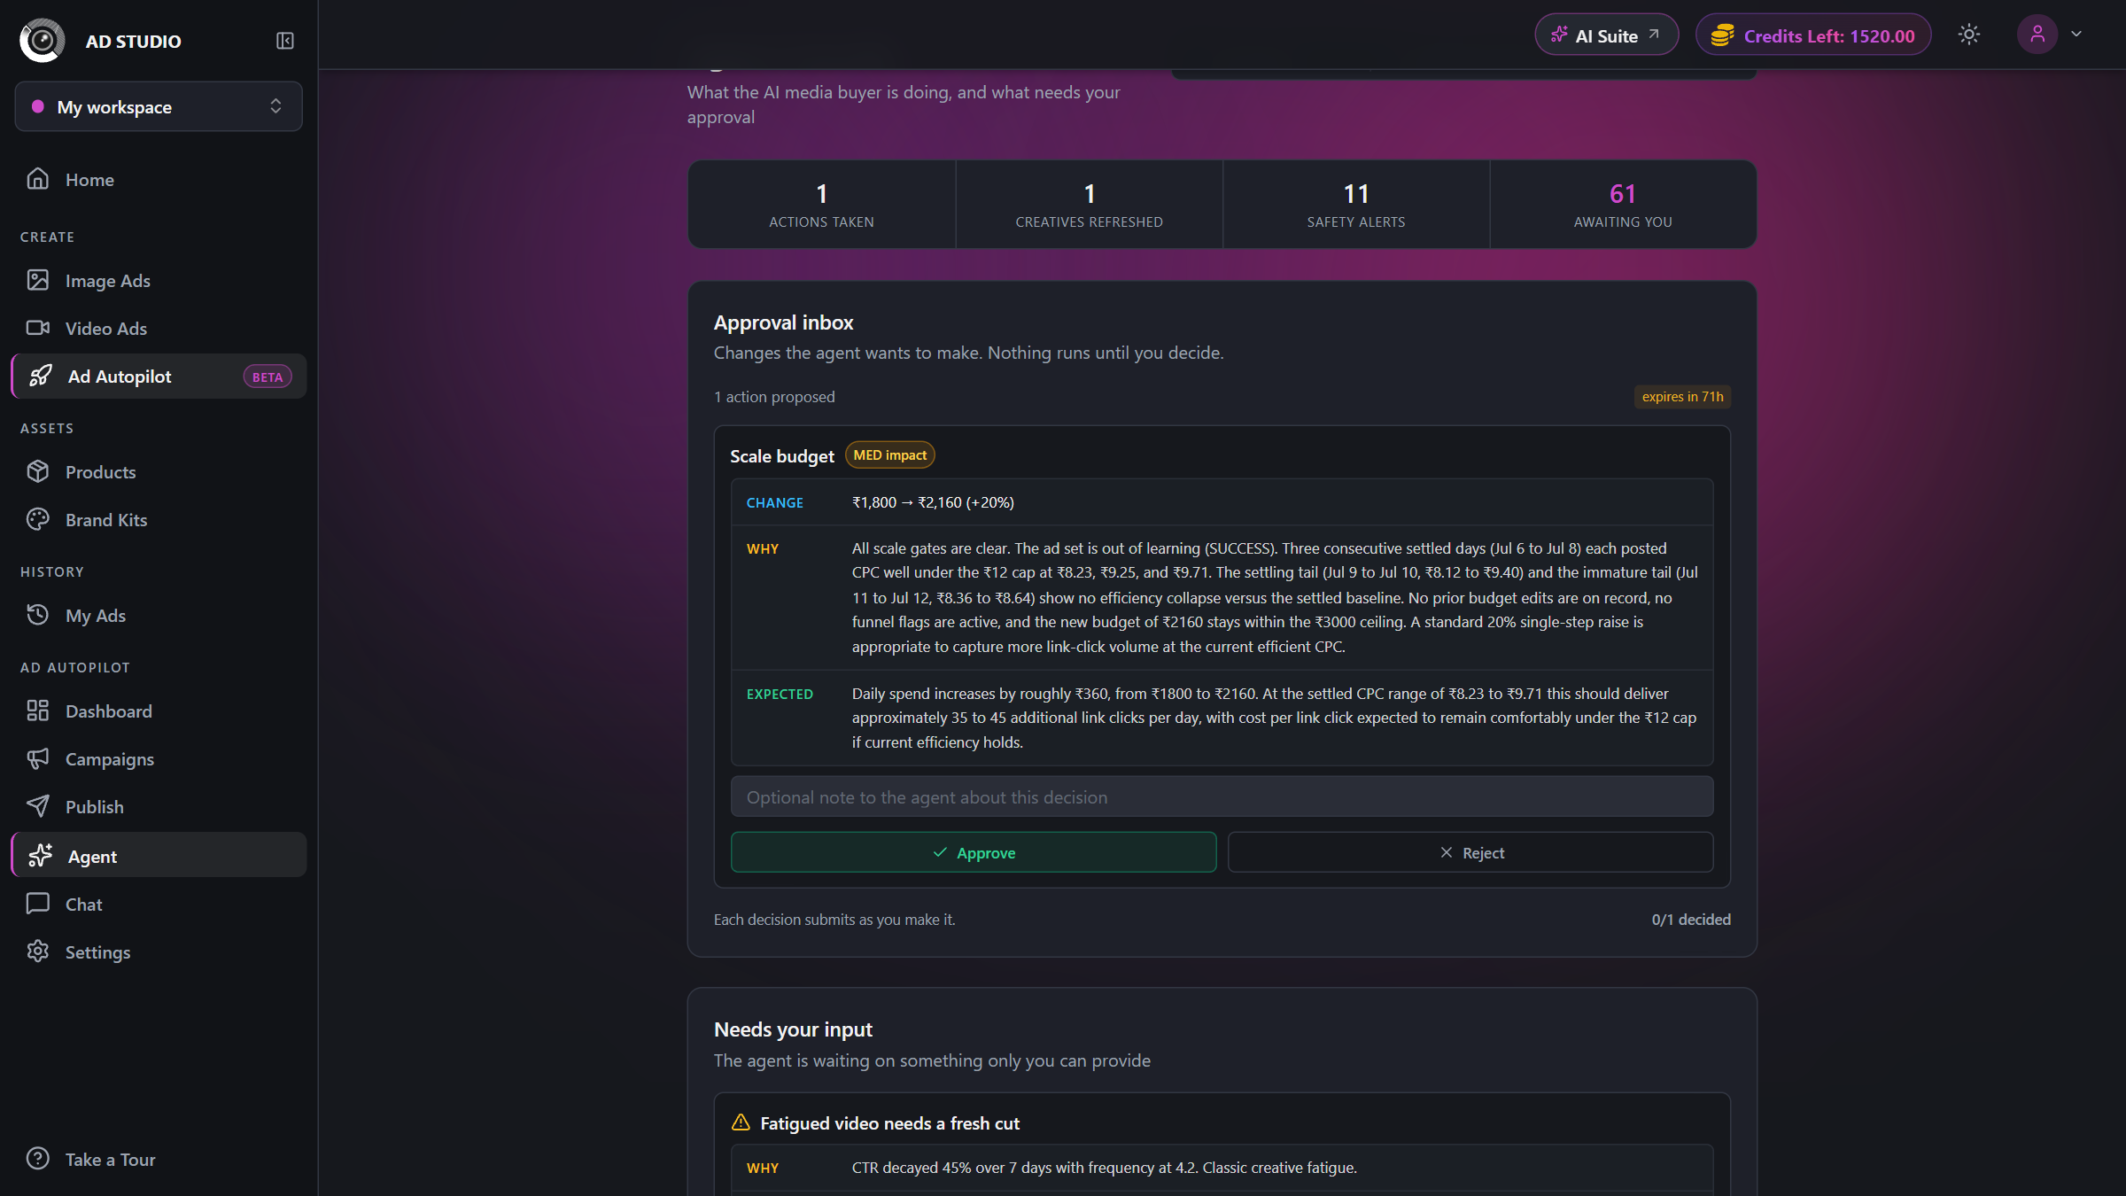
Task: Open Image Ads menu item
Action: click(x=159, y=280)
